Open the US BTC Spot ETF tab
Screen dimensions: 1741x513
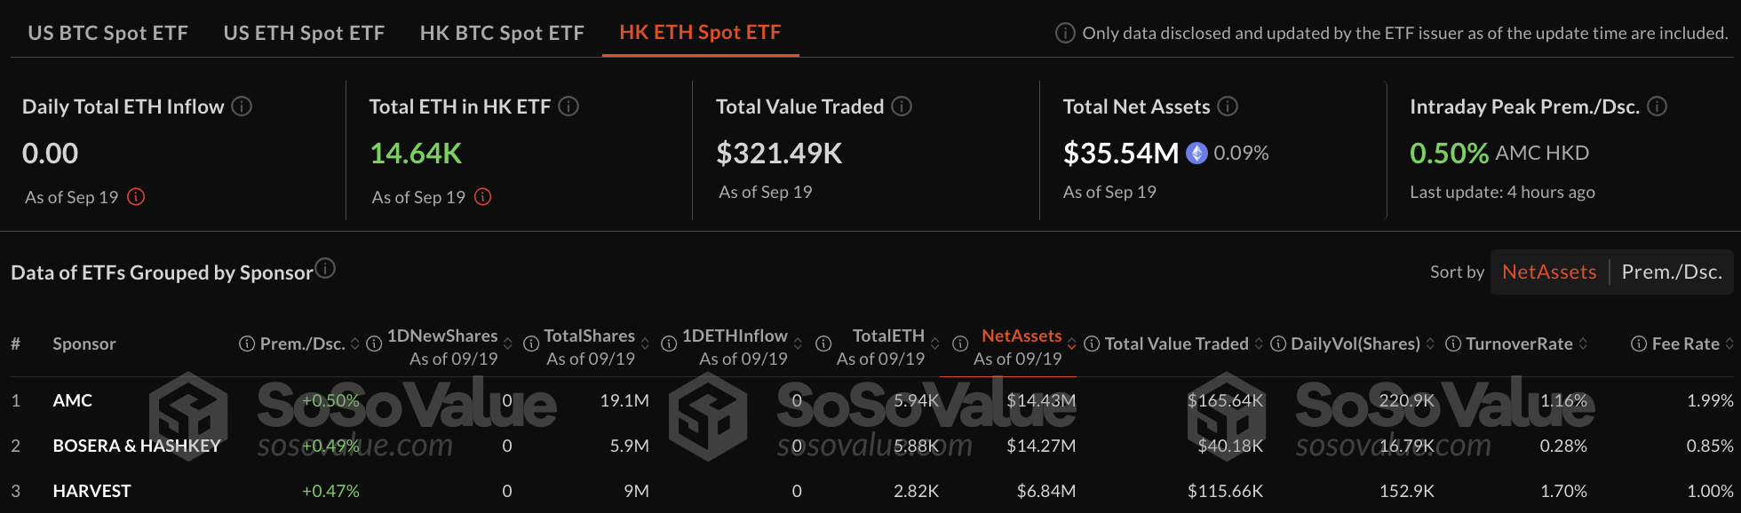tap(108, 33)
